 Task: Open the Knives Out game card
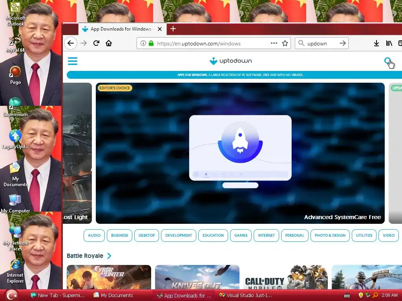point(197,277)
